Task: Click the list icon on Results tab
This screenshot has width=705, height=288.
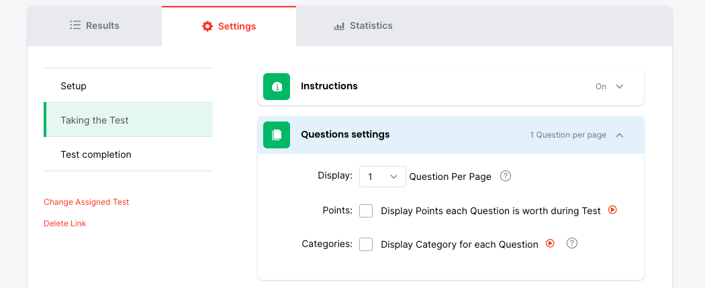Action: (x=75, y=26)
